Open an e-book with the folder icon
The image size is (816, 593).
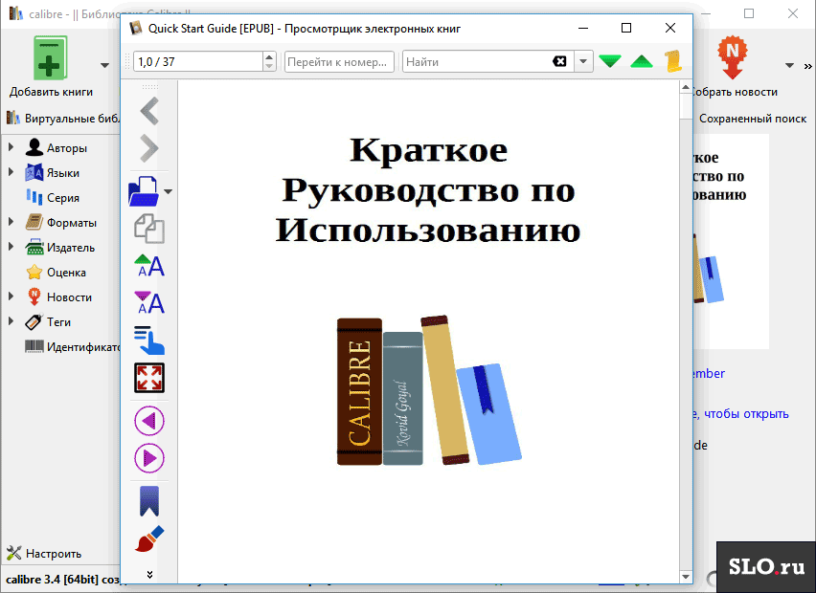click(x=144, y=191)
